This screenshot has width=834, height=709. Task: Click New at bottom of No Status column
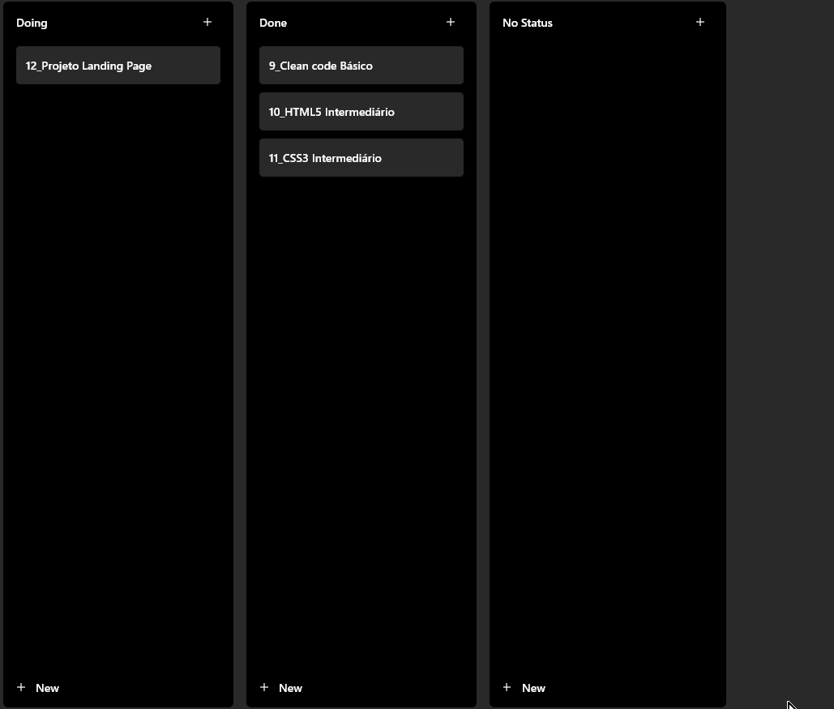point(524,688)
